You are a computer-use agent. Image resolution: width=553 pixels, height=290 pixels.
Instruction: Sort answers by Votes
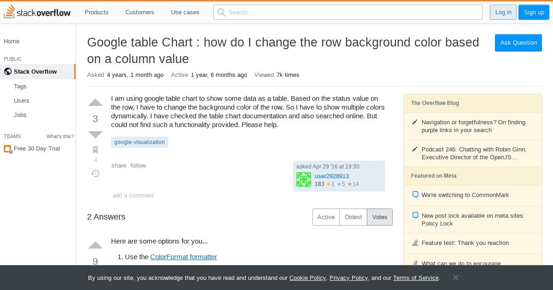pyautogui.click(x=380, y=217)
